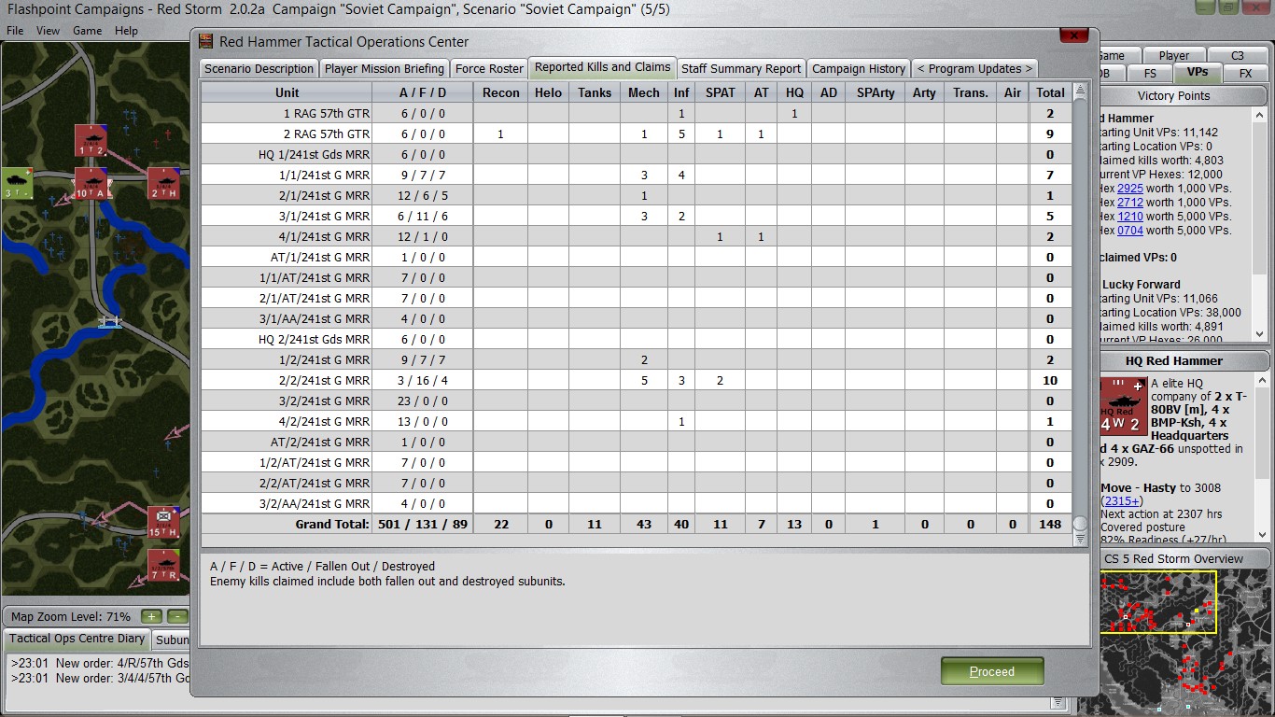The image size is (1275, 717).
Task: Click scroll up arrow of kills table
Action: coord(1080,91)
